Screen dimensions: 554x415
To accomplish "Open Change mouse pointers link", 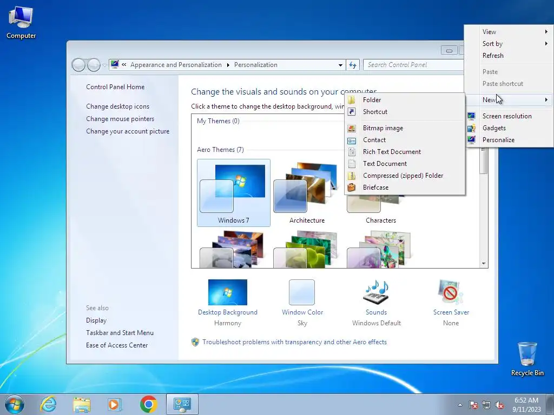I will coord(120,119).
